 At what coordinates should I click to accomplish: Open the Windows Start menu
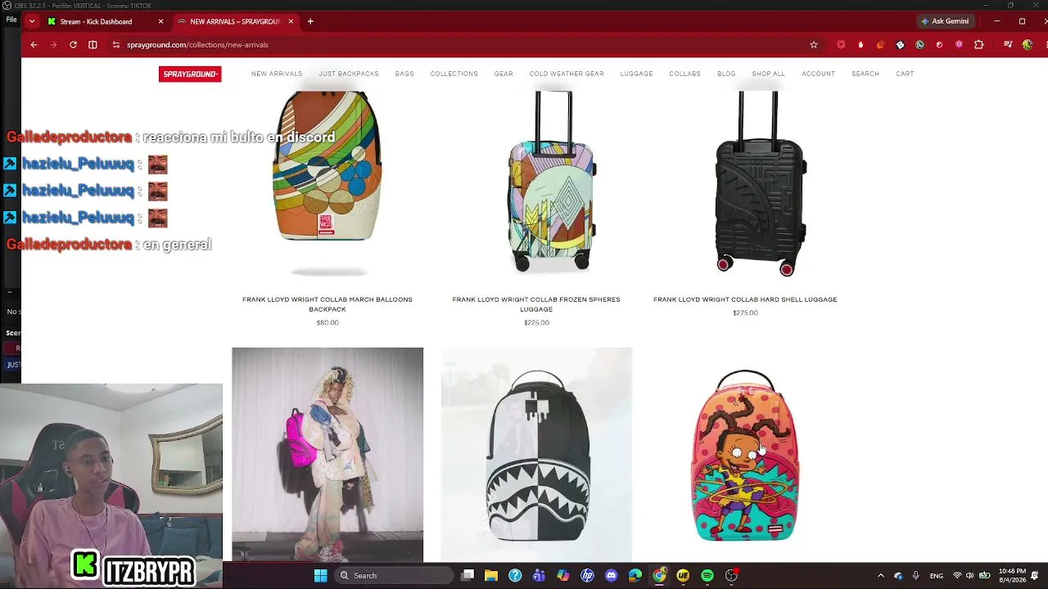pyautogui.click(x=321, y=576)
